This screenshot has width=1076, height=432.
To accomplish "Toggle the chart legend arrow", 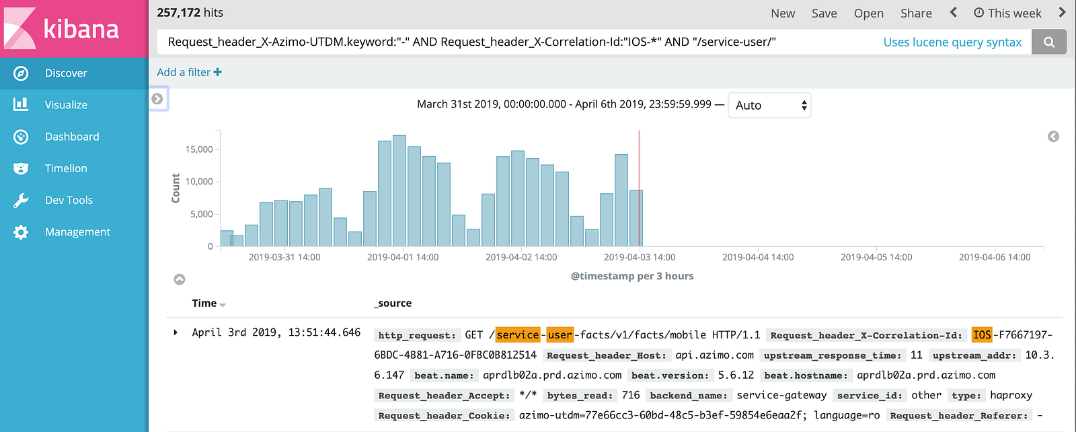I will [x=1053, y=137].
